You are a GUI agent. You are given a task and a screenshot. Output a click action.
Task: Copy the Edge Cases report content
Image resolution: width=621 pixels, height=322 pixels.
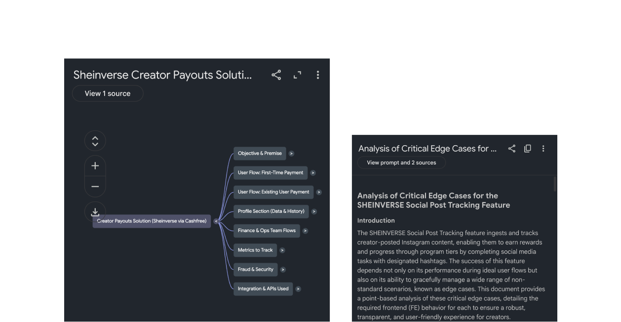coord(528,149)
